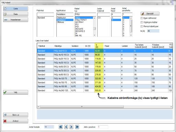Viewport: 176px width, 132px height.
Task: Click the Kabel typ filter input field
Action: (x=85, y=14)
